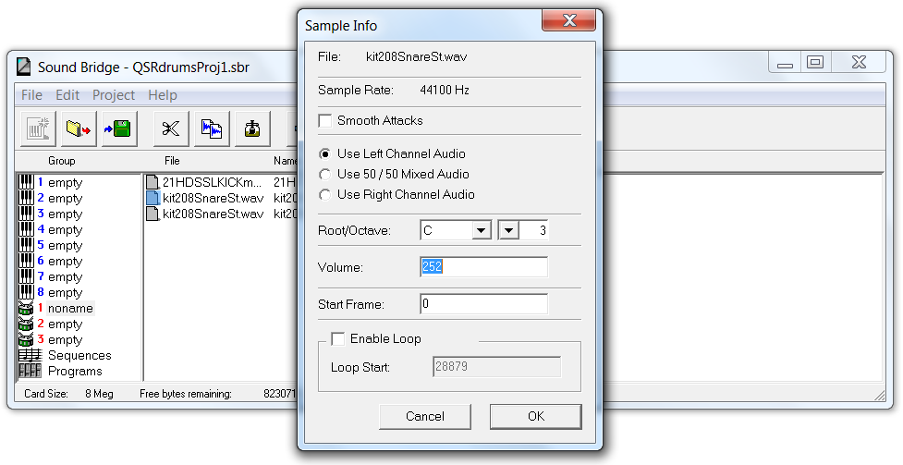
Task: Click the waveform sample files toolbar icon
Action: click(212, 129)
